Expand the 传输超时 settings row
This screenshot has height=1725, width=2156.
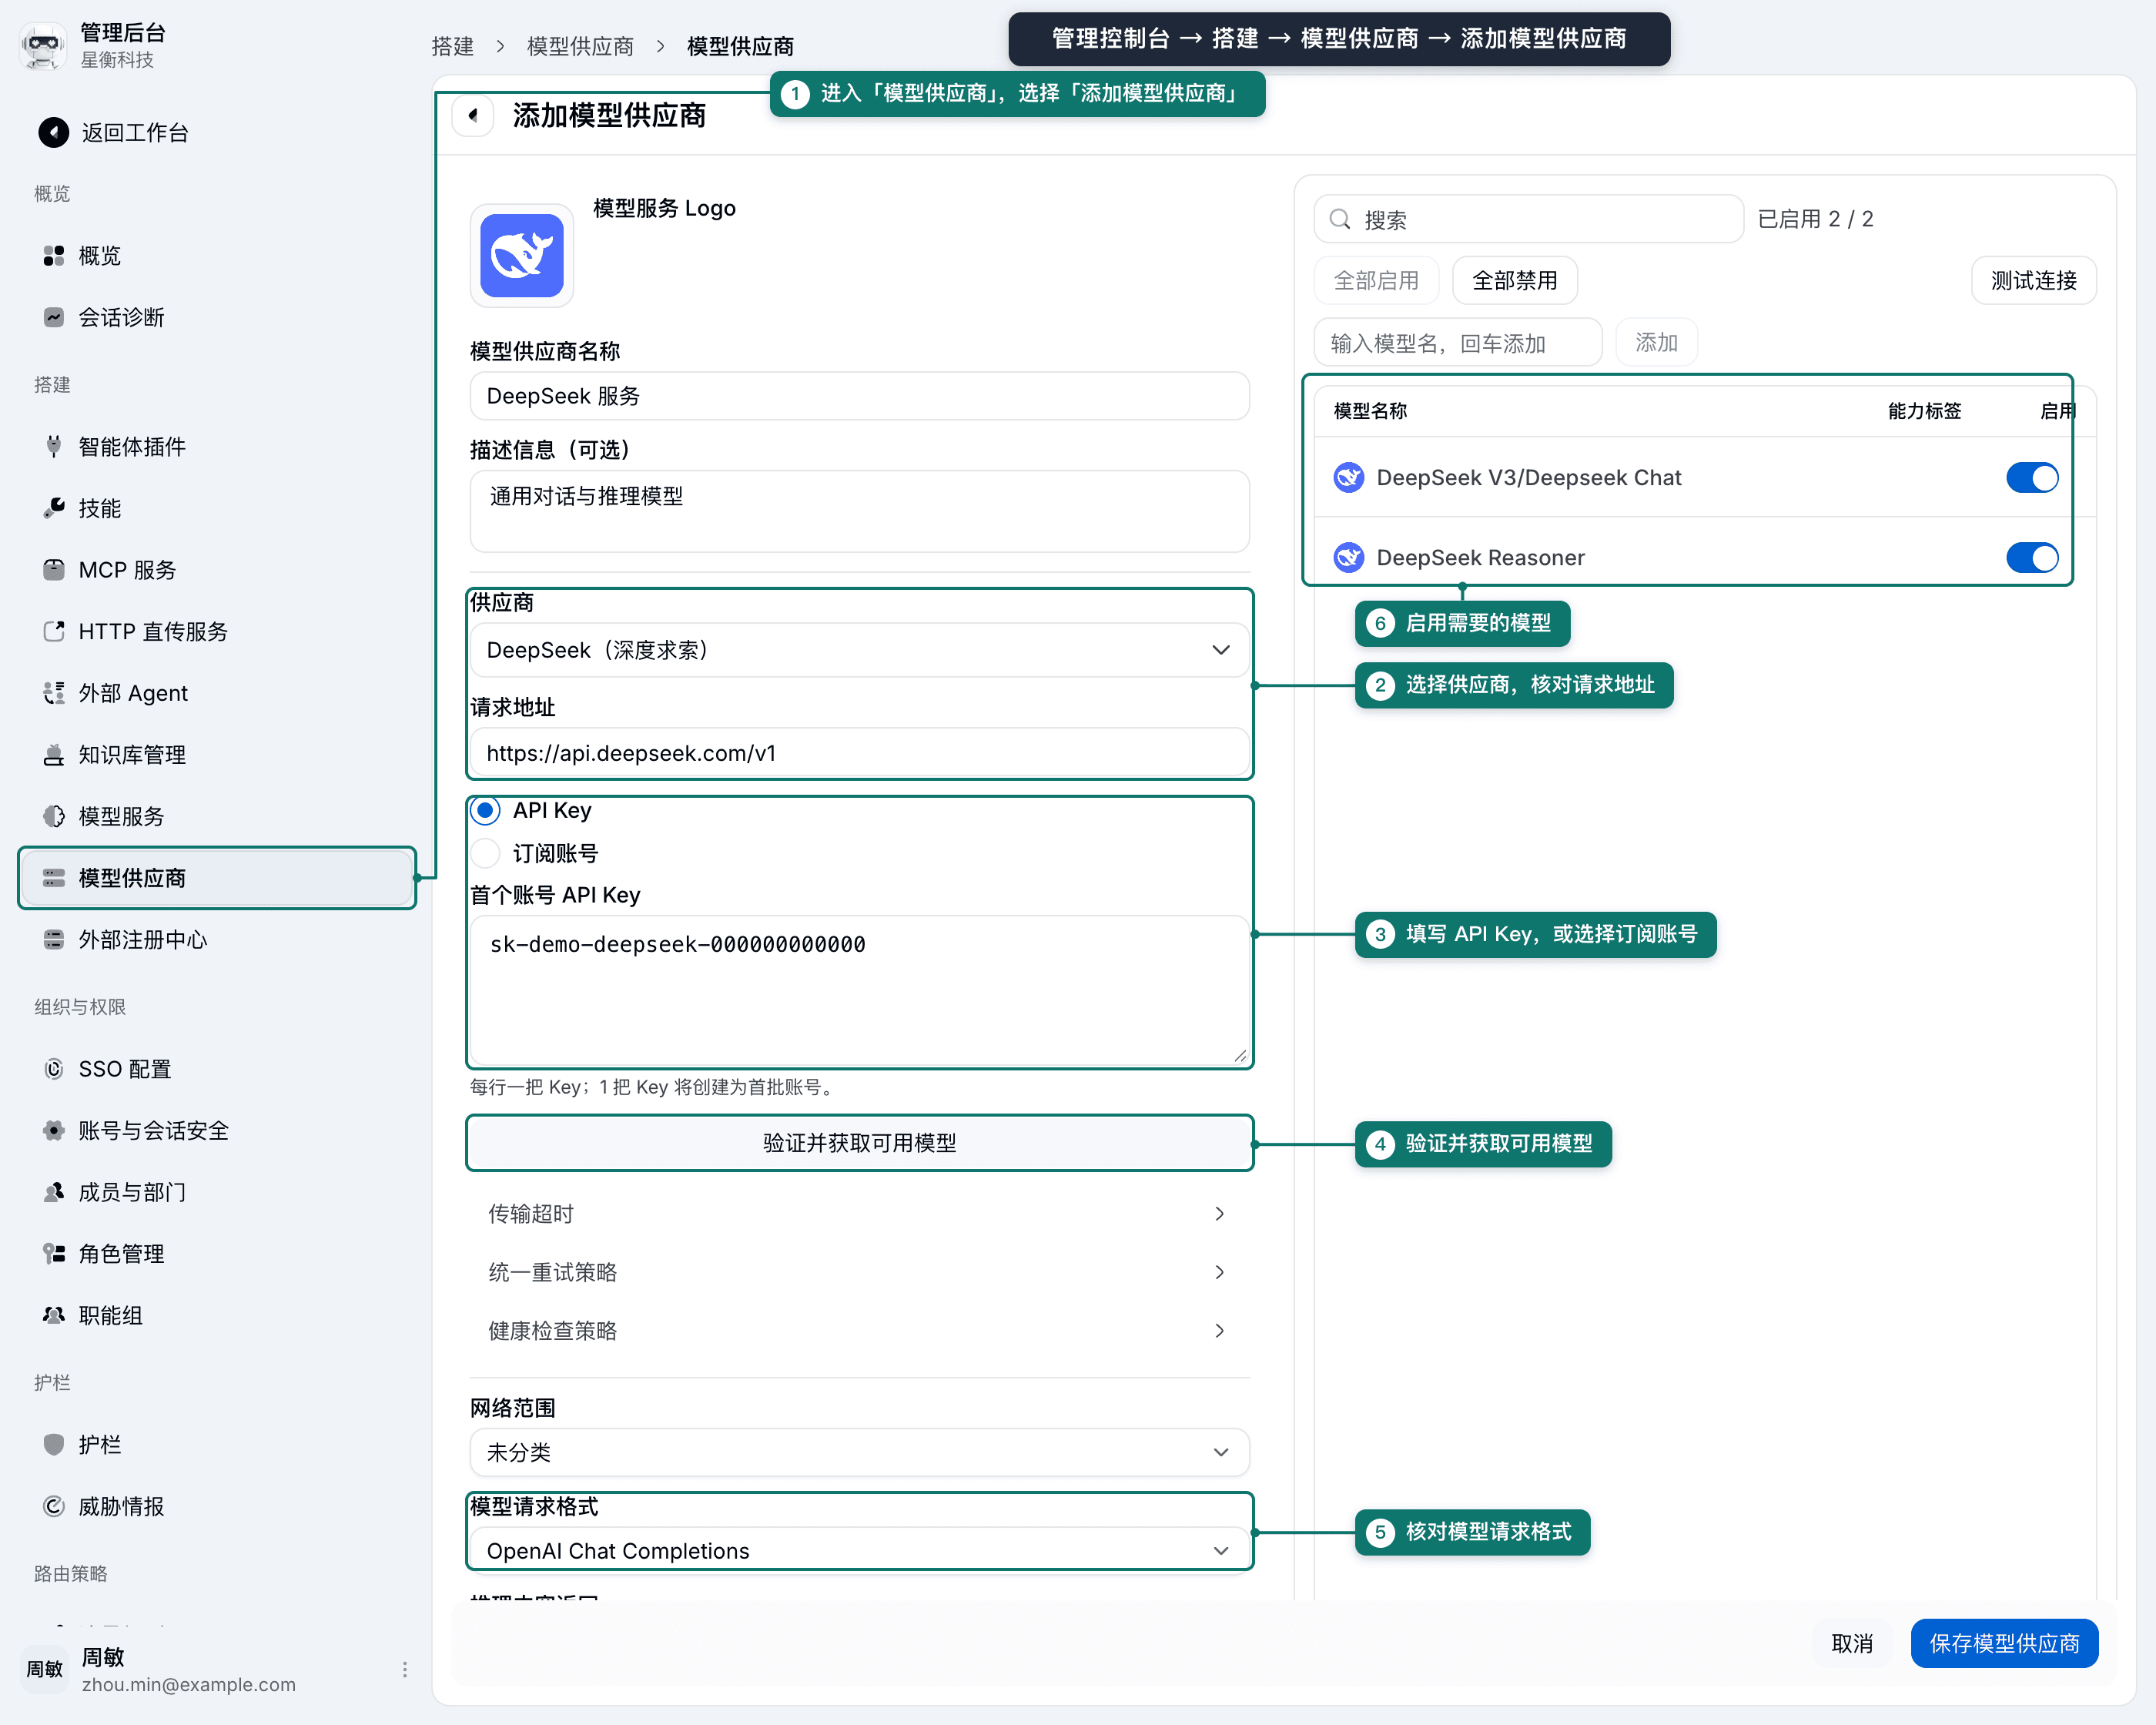tap(859, 1213)
